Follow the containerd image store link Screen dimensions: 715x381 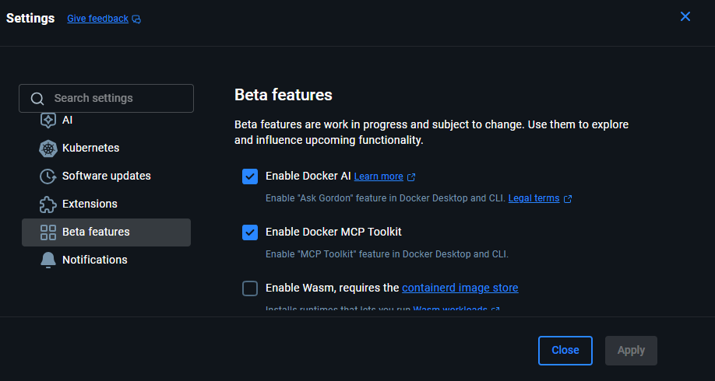[460, 288]
